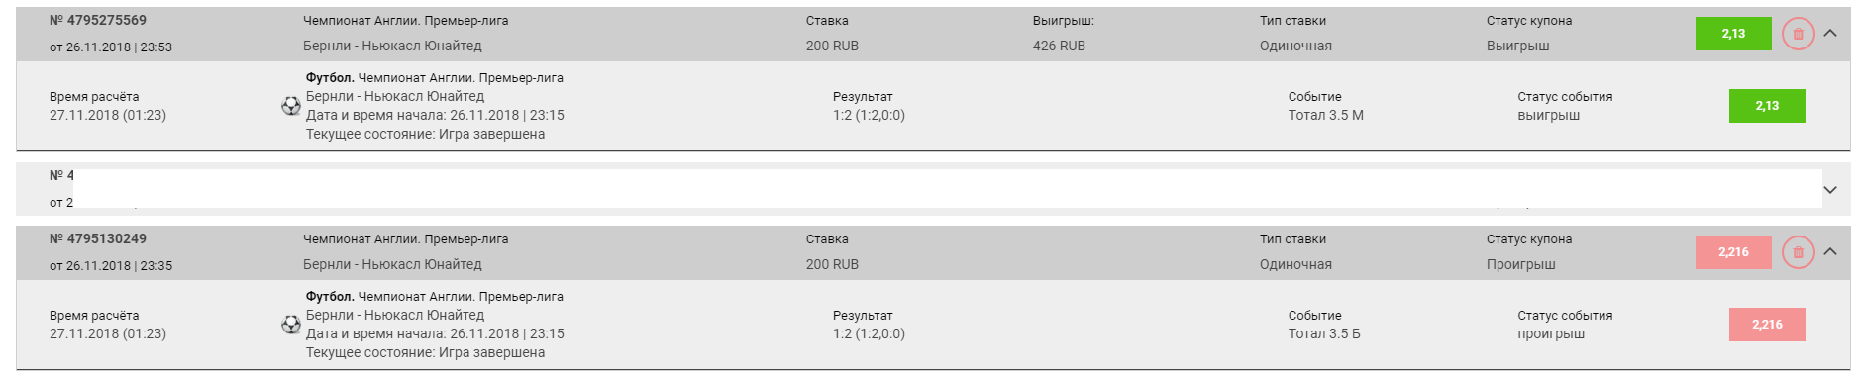
Task: Open Бернли - Ньюкасл Юнайтед in losing coupon header
Action: (x=392, y=264)
